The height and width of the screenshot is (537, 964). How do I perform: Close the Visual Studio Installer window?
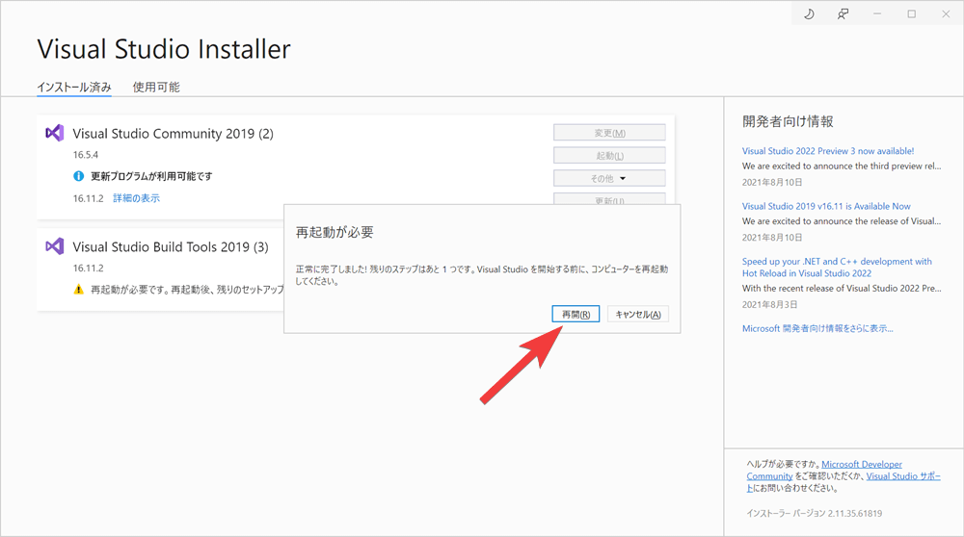pyautogui.click(x=946, y=14)
